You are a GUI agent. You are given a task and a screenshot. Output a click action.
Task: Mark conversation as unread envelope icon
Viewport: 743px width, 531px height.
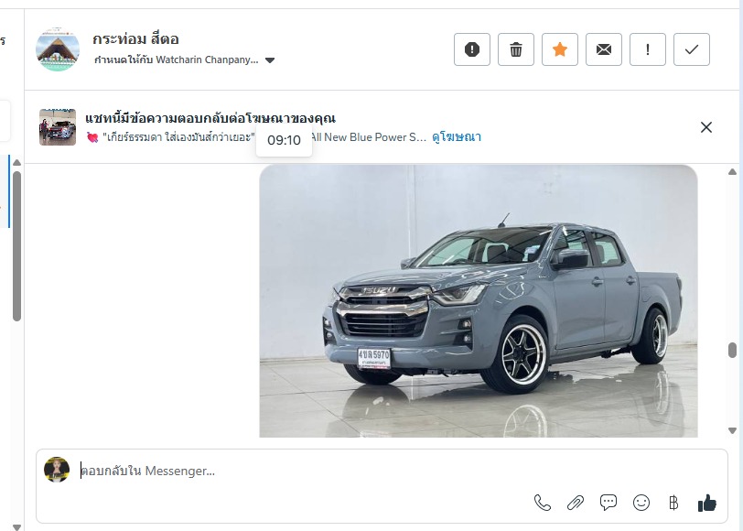coord(604,49)
